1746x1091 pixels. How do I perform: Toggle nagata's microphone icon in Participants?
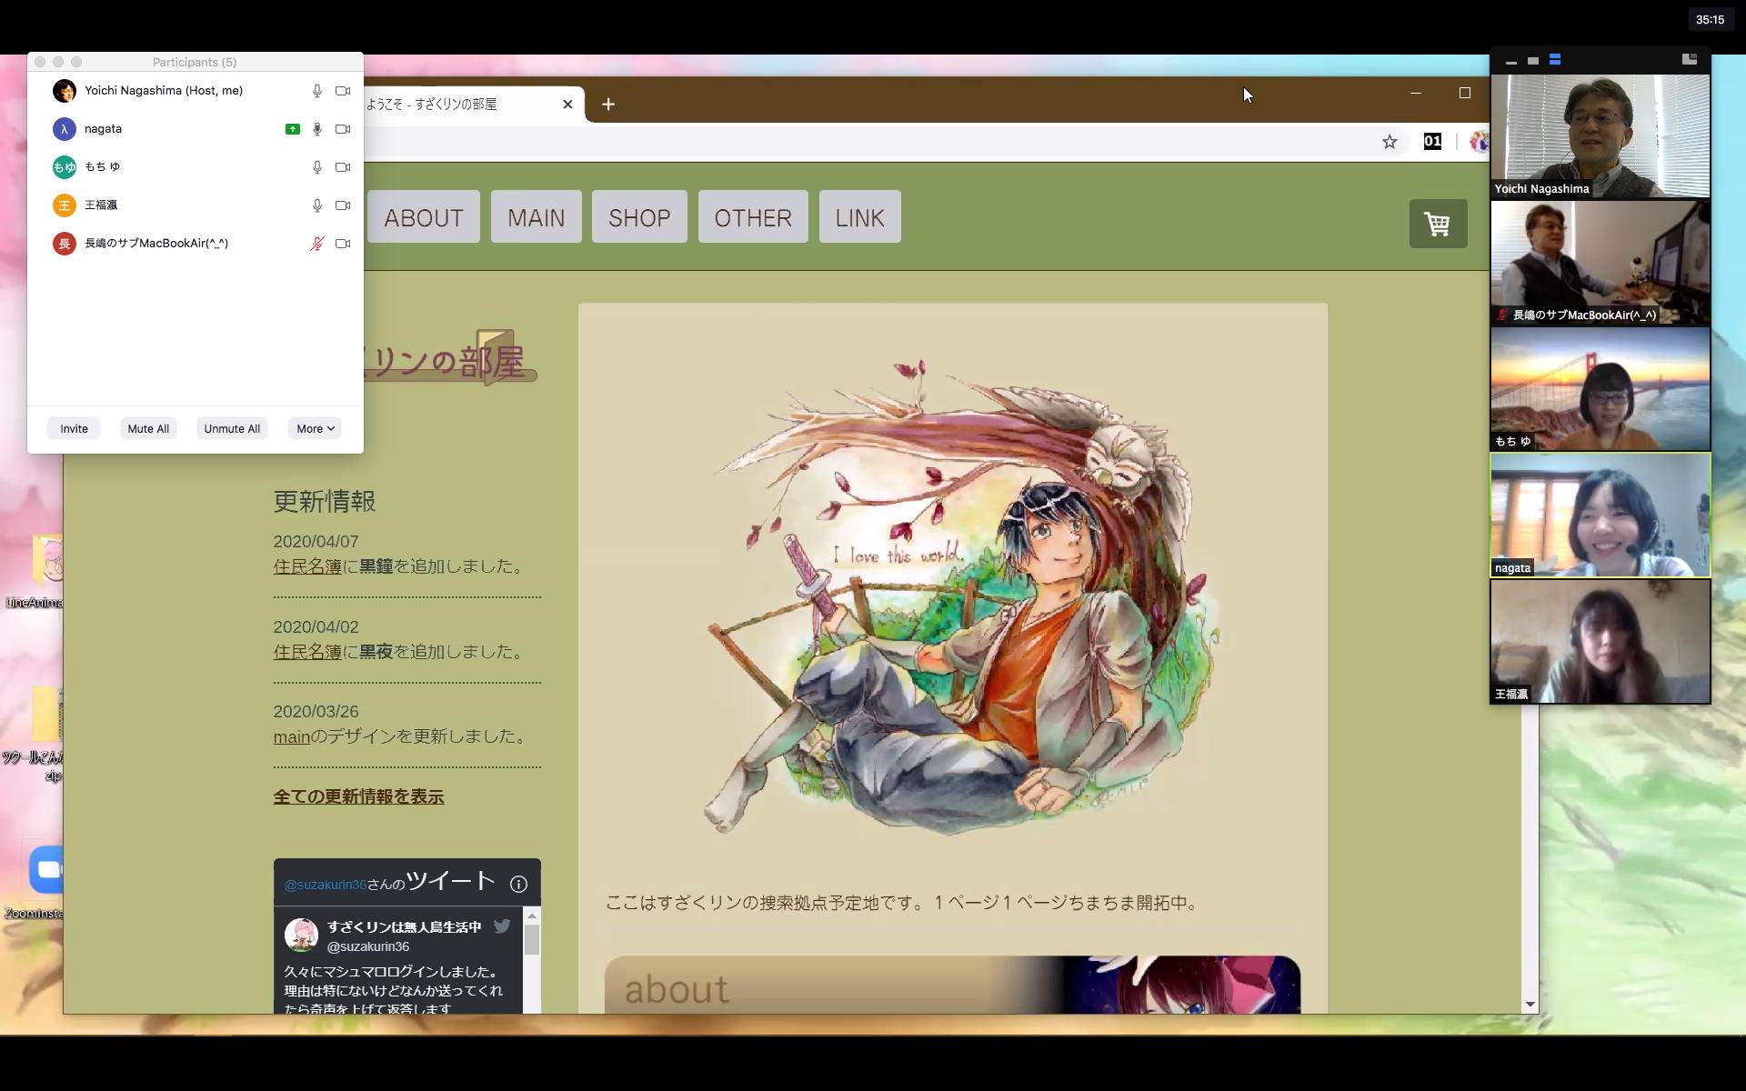pyautogui.click(x=316, y=129)
